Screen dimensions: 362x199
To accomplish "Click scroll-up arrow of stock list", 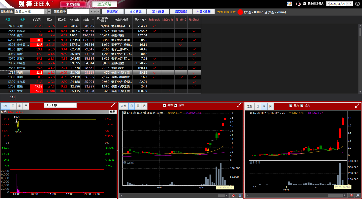I will click(360, 26).
